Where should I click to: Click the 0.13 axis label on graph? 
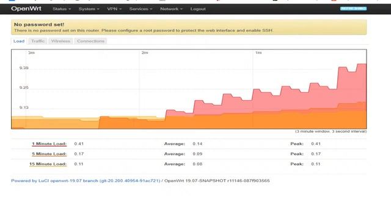click(x=24, y=108)
